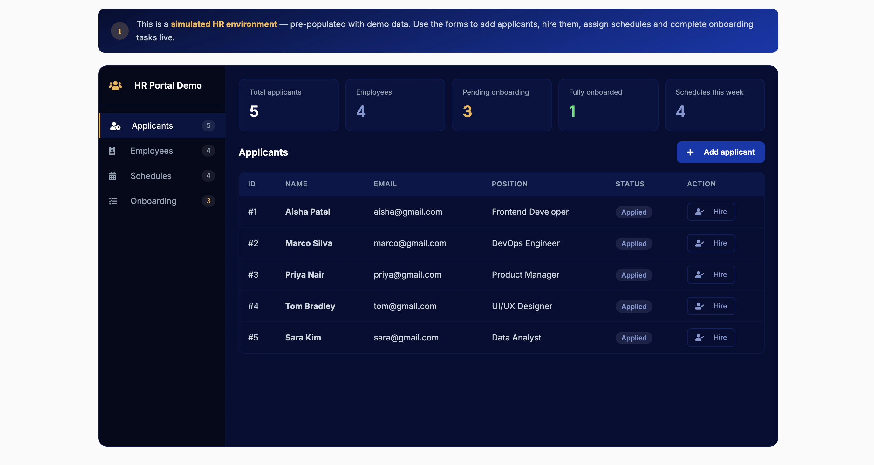Click the Pending onboarding card showing 3
Image resolution: width=874 pixels, height=465 pixels.
(502, 105)
